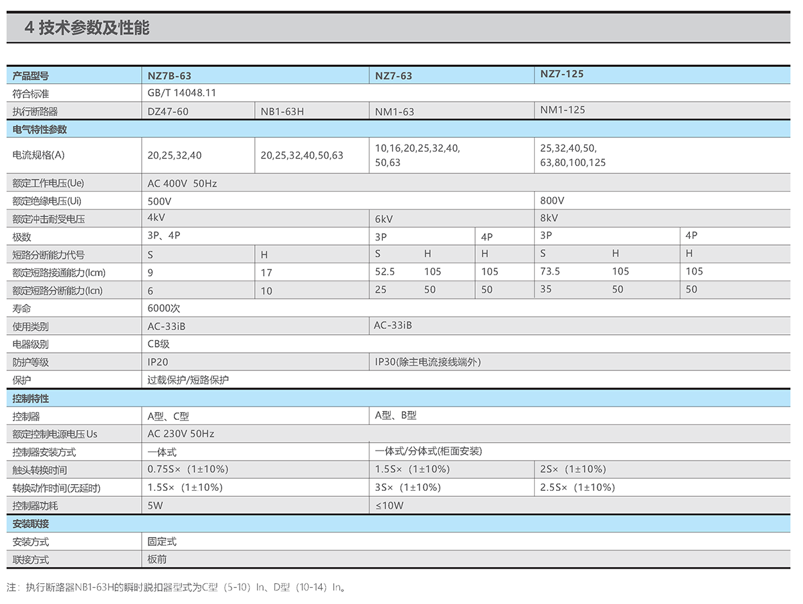Select the "电流规格(A)" row label
Screen dimensions: 803x604
click(x=39, y=155)
